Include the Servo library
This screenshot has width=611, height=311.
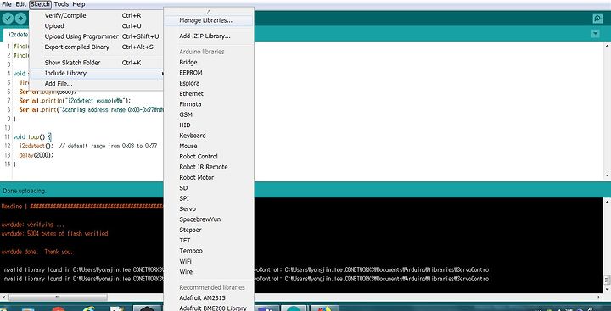click(209, 209)
